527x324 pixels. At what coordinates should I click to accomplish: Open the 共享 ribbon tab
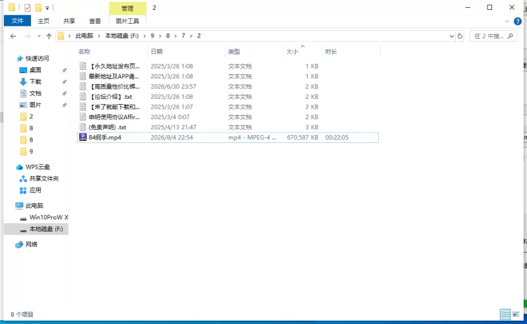pos(69,21)
